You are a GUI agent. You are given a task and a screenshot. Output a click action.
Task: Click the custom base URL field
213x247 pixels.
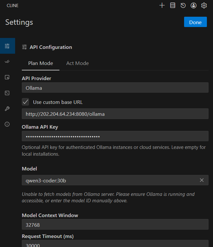115,114
